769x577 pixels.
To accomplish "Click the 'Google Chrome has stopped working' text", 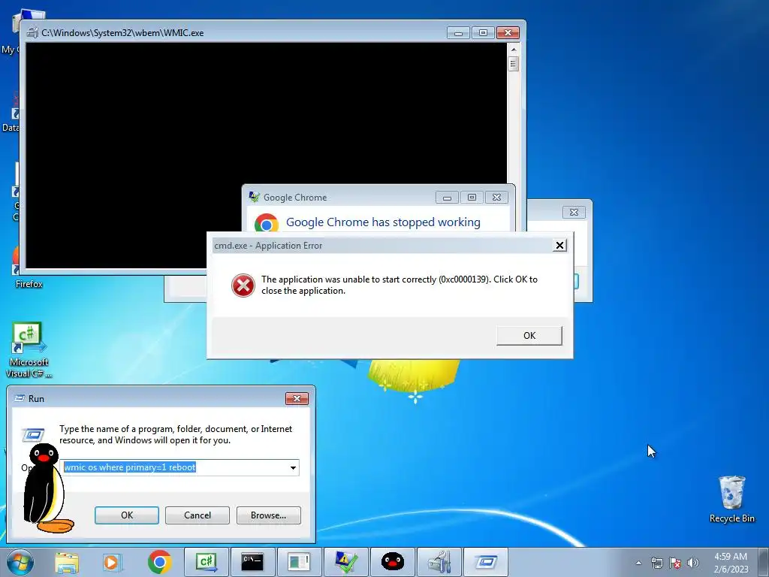I will pyautogui.click(x=383, y=222).
